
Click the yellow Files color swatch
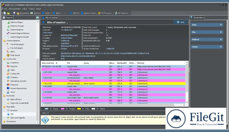[79, 109]
